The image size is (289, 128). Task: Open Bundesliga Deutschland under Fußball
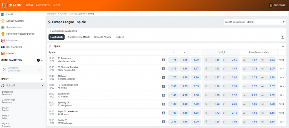click(x=8, y=93)
